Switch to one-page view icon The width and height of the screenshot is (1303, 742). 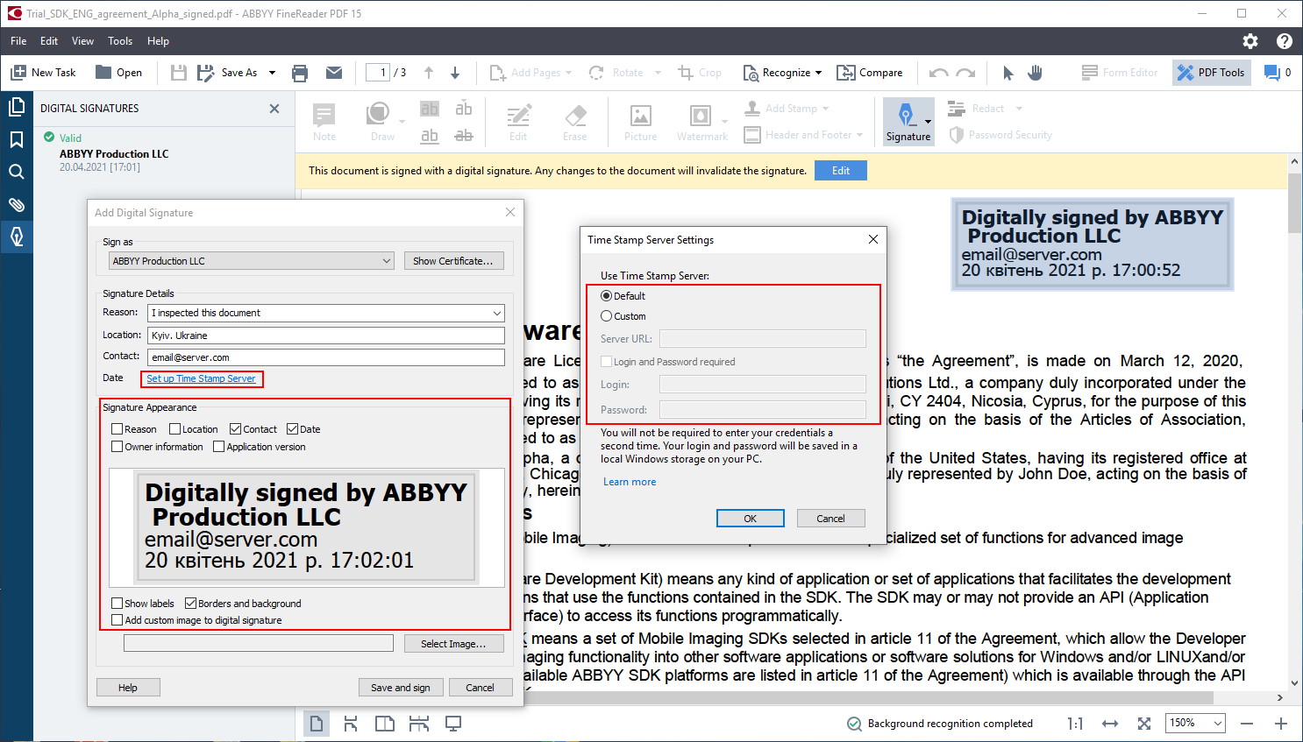(317, 724)
